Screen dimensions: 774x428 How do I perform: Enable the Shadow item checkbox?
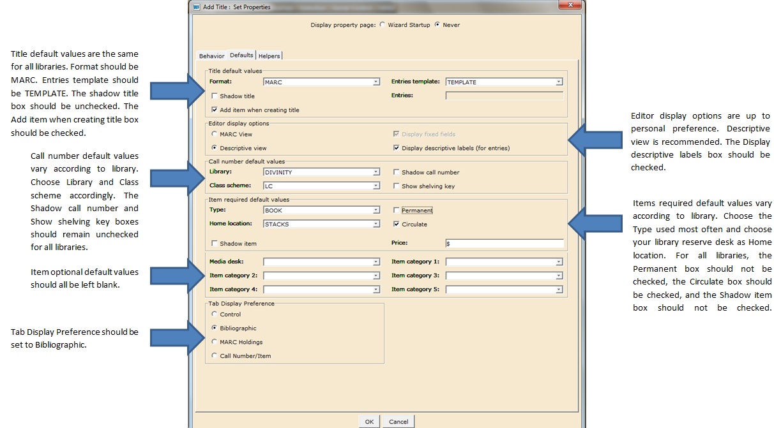[214, 244]
